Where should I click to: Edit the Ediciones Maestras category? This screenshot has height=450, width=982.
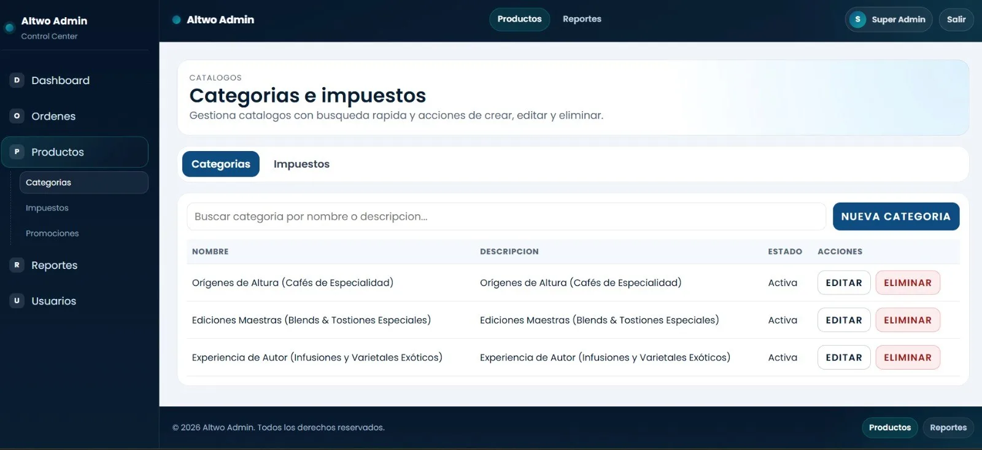coord(844,320)
